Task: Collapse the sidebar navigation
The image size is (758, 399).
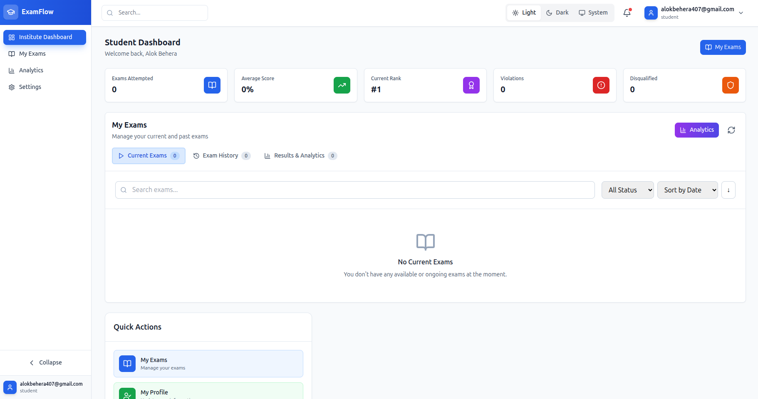Action: (x=45, y=362)
